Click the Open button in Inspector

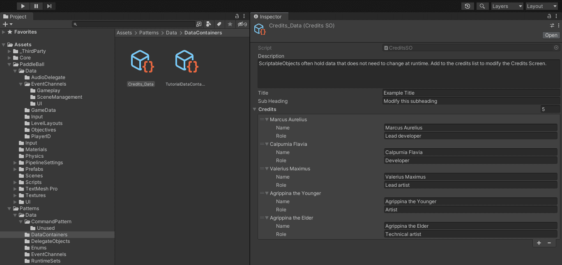click(551, 35)
